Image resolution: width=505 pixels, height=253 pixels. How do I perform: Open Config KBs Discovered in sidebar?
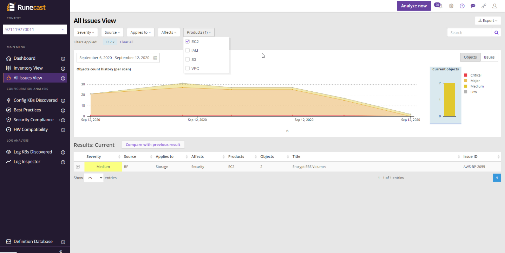point(35,100)
